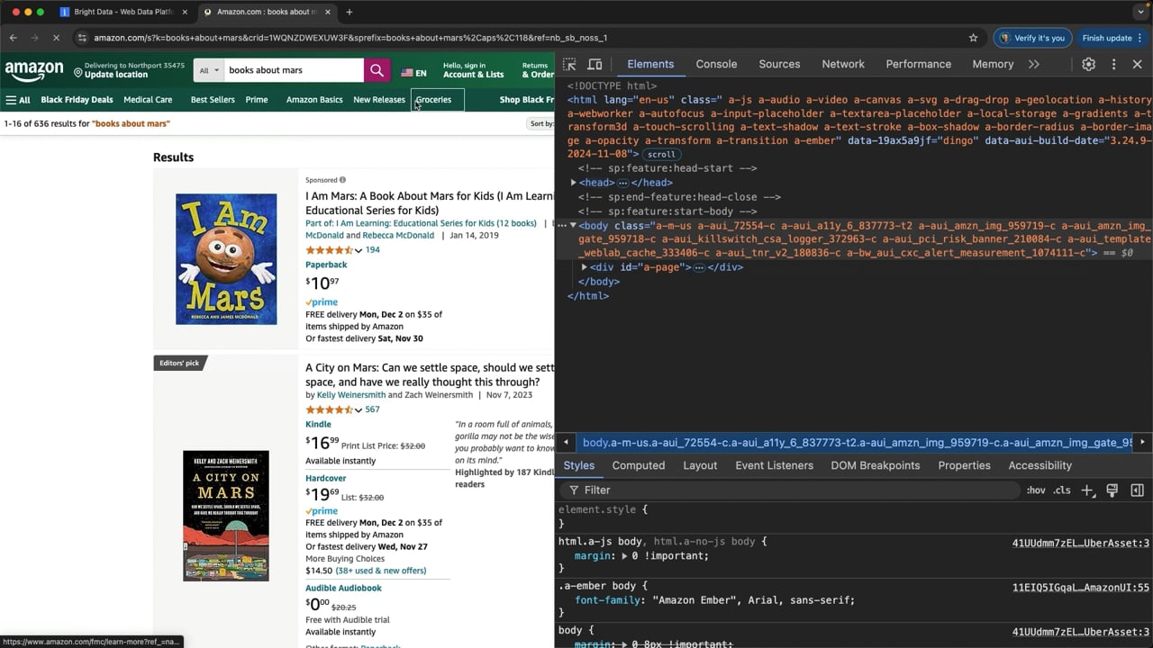Click the I Am Mars book cover
Image resolution: width=1153 pixels, height=648 pixels.
click(226, 259)
